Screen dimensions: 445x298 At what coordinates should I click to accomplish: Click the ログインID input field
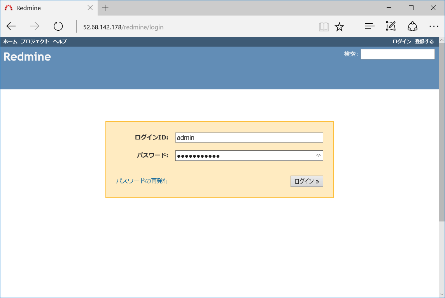point(249,138)
